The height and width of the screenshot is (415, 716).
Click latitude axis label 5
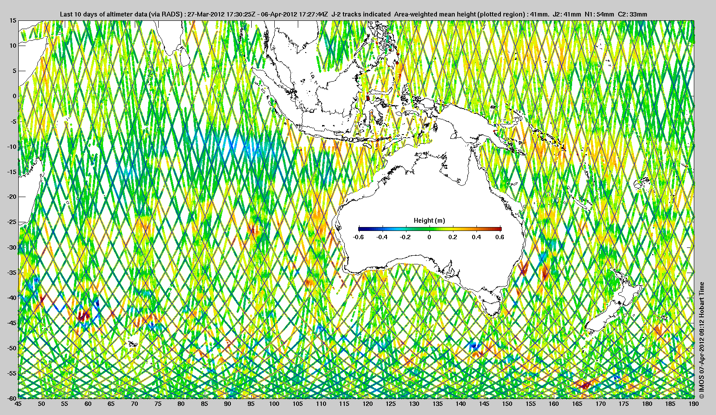coord(15,71)
